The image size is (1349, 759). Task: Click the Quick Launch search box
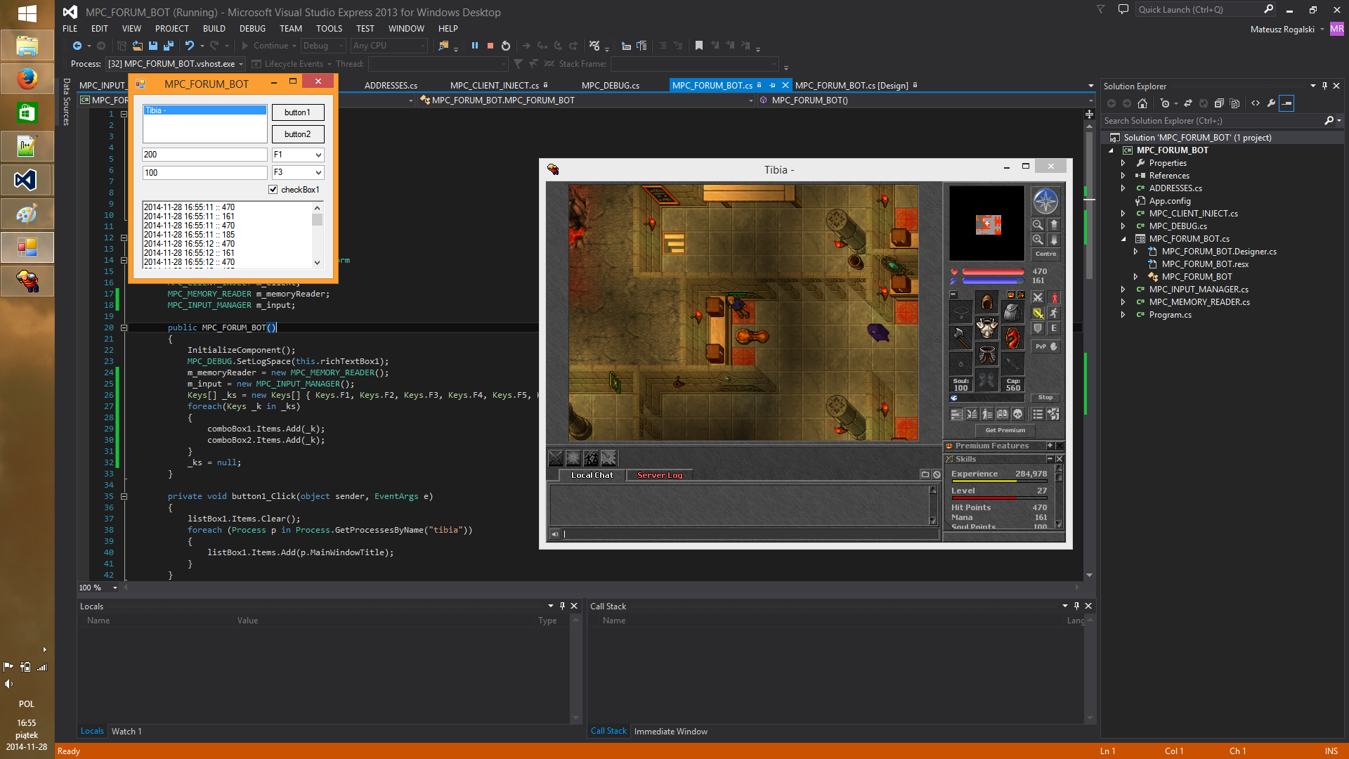1199,10
